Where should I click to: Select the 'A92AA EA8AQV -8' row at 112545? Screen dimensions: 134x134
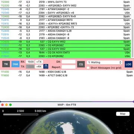click(66, 38)
